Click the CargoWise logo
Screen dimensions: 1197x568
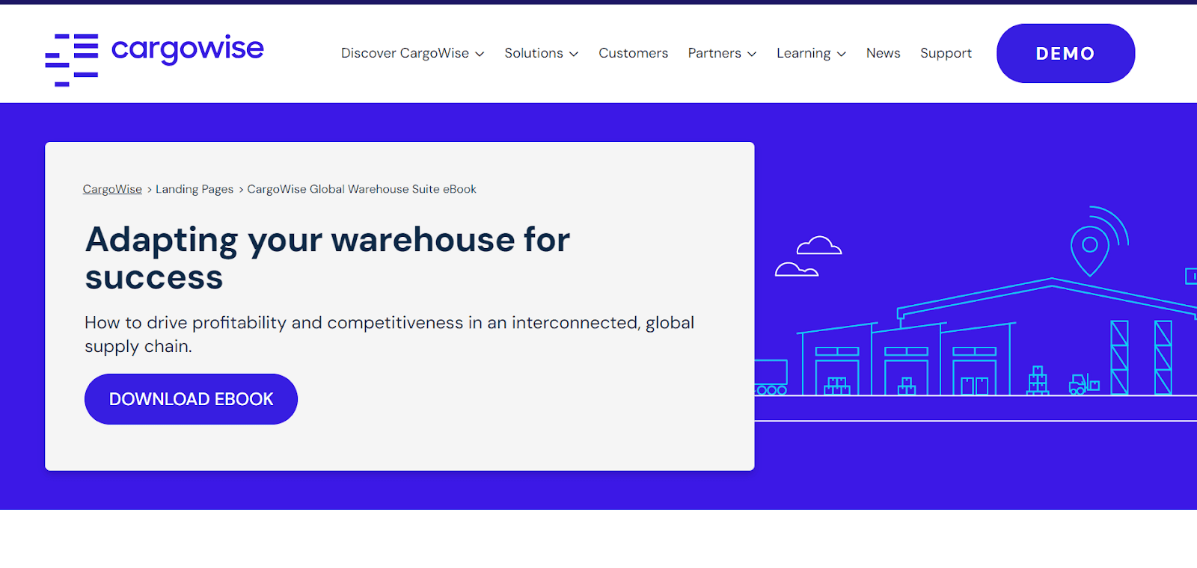pyautogui.click(x=154, y=59)
